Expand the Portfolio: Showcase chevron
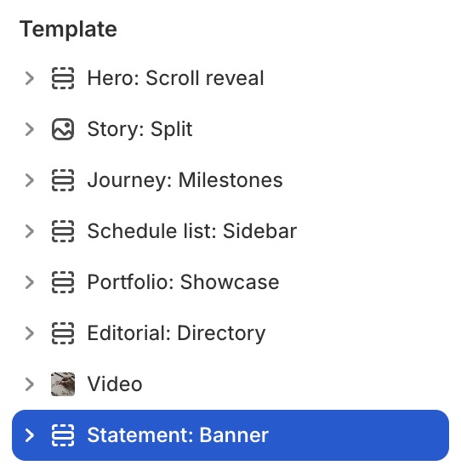Screen dimensions: 461x471 tap(30, 282)
